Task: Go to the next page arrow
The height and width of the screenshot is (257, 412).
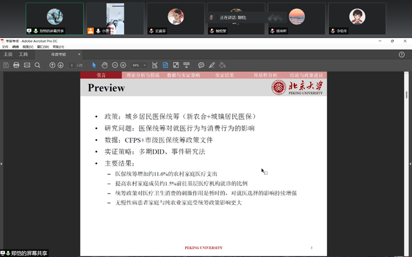Action: point(61,65)
